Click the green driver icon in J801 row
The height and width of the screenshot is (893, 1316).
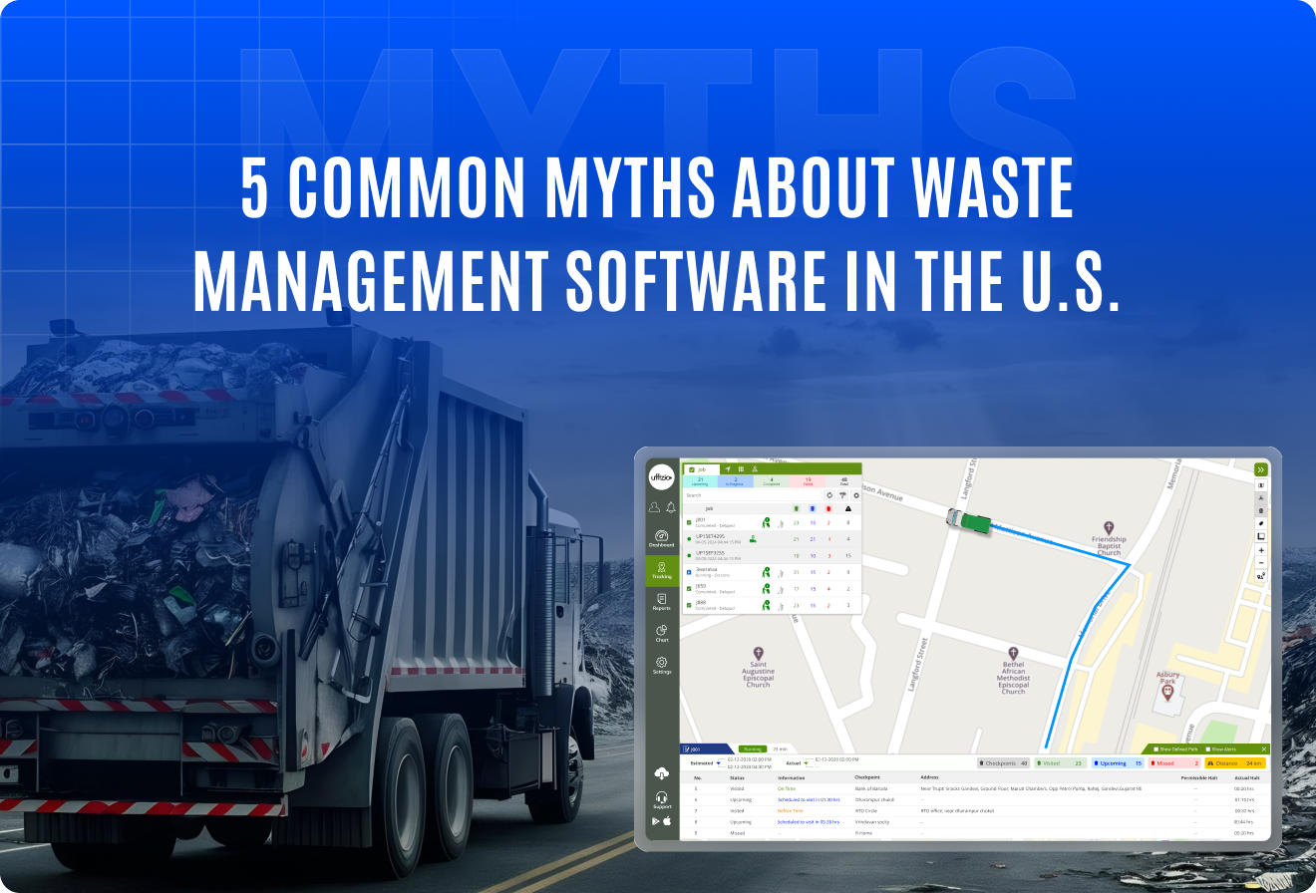point(766,522)
